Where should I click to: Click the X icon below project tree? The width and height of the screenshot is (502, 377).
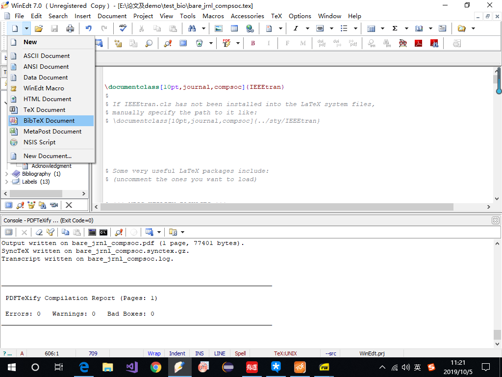(x=69, y=205)
